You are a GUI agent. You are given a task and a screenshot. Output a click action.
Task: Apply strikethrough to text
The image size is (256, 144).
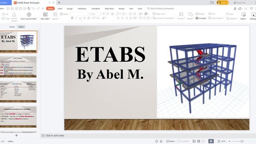click(84, 18)
